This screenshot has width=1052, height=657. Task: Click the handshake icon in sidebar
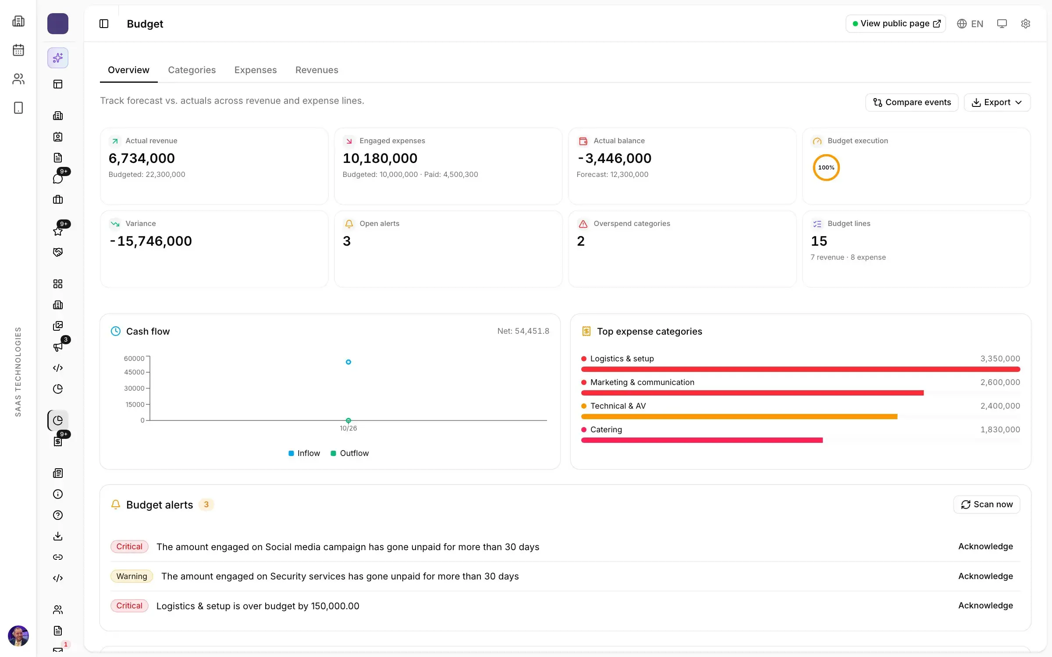coord(58,252)
